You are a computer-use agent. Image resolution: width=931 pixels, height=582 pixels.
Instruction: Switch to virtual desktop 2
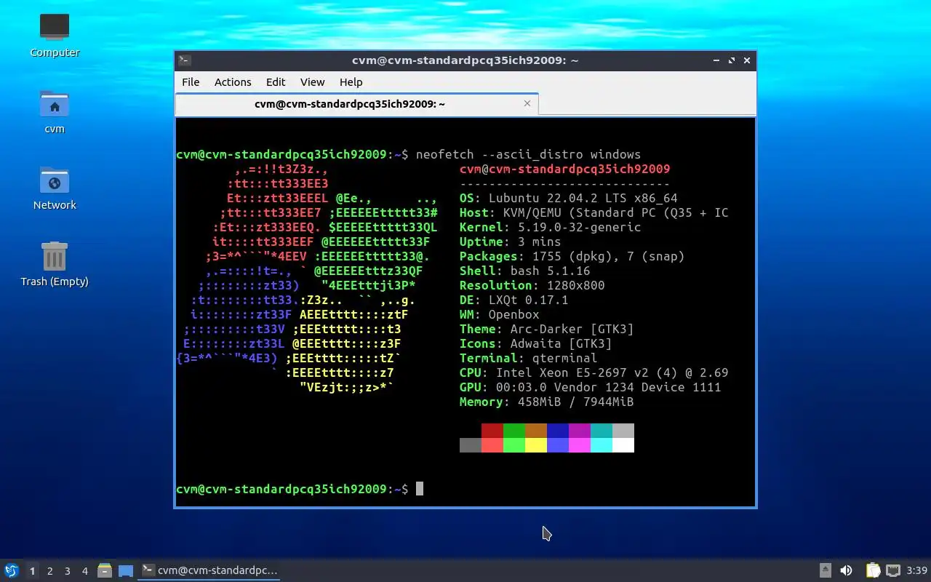49,571
